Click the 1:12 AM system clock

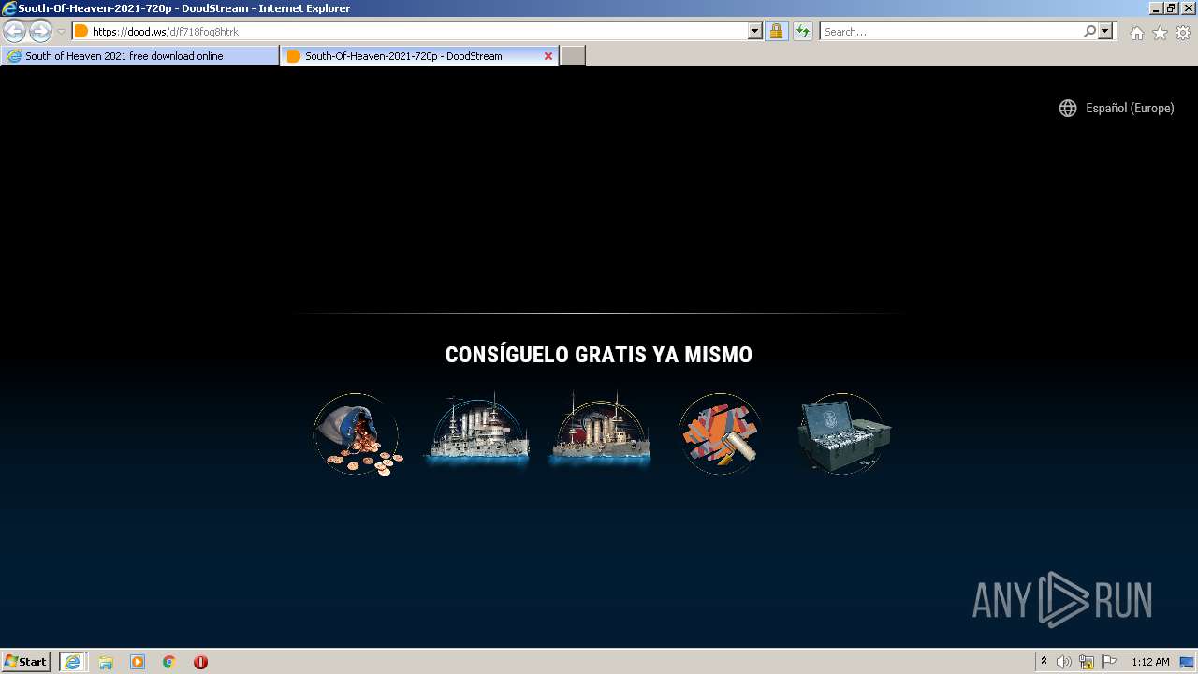(1150, 662)
